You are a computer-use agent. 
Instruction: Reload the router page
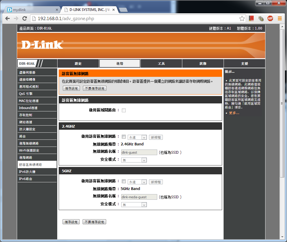(25, 19)
